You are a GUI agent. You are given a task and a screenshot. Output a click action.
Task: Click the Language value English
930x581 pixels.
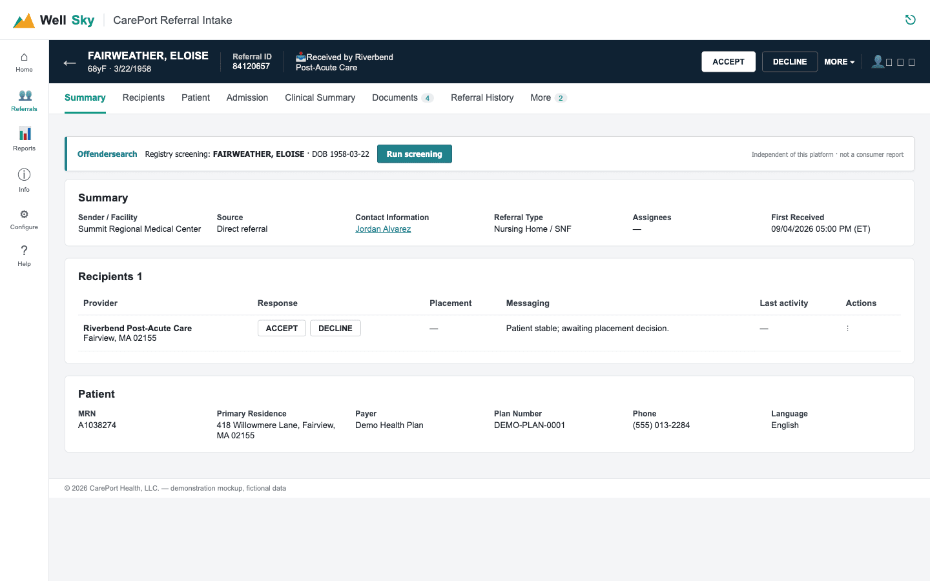[785, 425]
